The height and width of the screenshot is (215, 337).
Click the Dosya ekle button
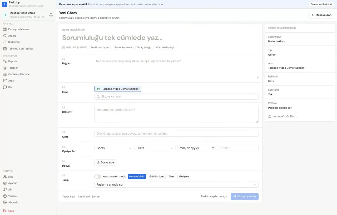pyautogui.click(x=105, y=162)
